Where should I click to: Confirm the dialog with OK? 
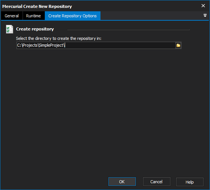[x=122, y=182]
